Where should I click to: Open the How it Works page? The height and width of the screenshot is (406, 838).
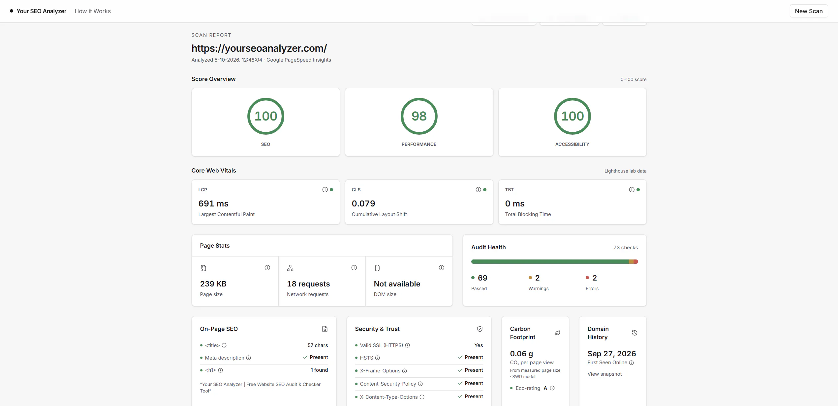tap(93, 11)
